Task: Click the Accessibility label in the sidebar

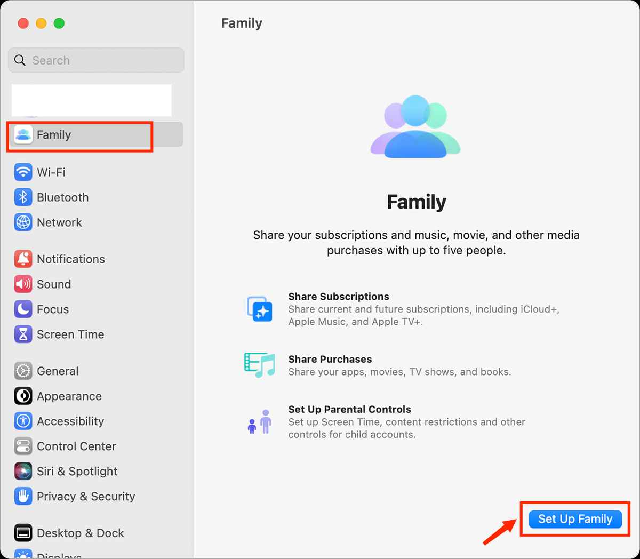Action: (x=70, y=421)
